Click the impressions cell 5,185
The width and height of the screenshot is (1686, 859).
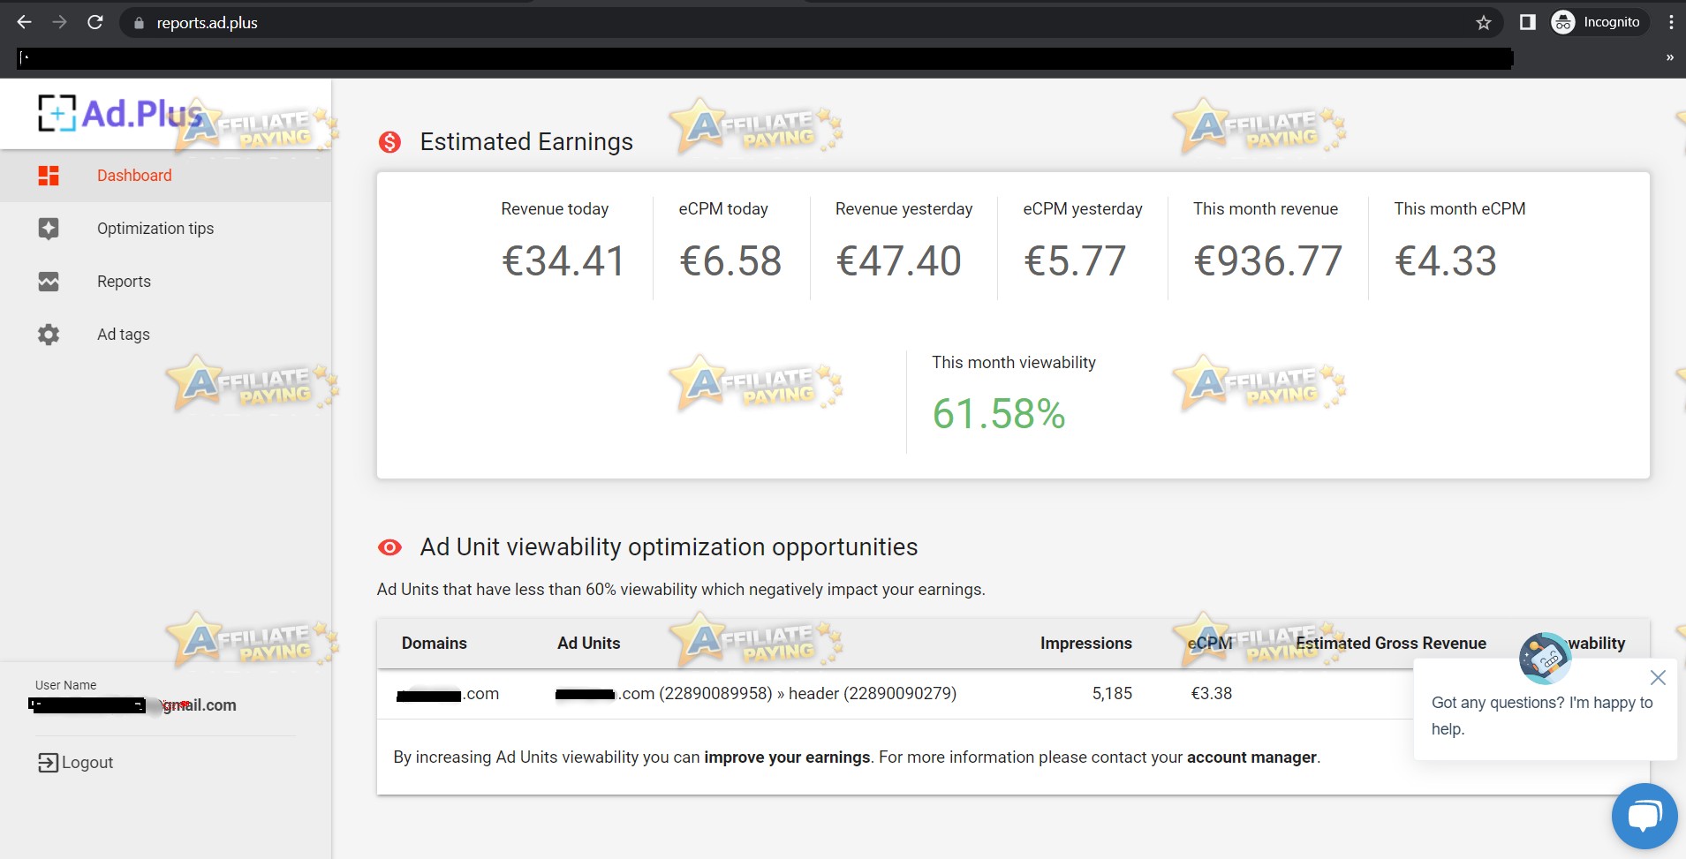click(x=1112, y=694)
